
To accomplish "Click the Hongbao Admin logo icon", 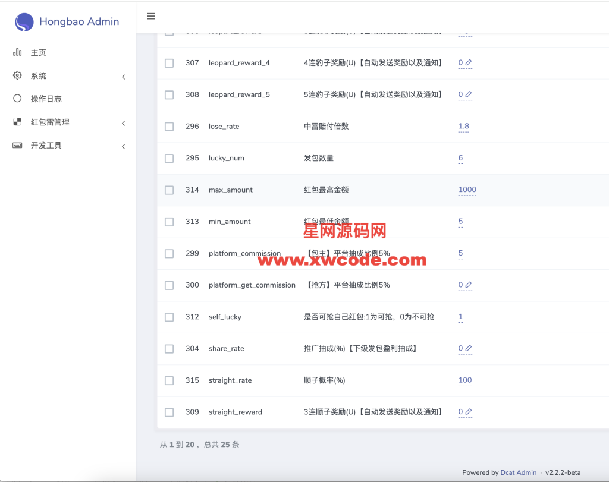I will [x=24, y=22].
